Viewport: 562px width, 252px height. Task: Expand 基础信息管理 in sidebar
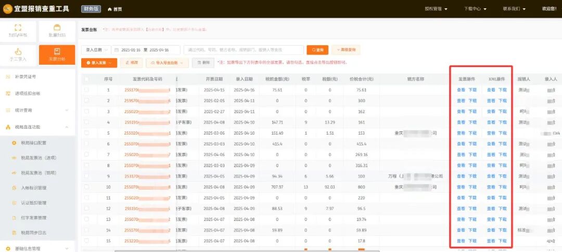click(37, 248)
